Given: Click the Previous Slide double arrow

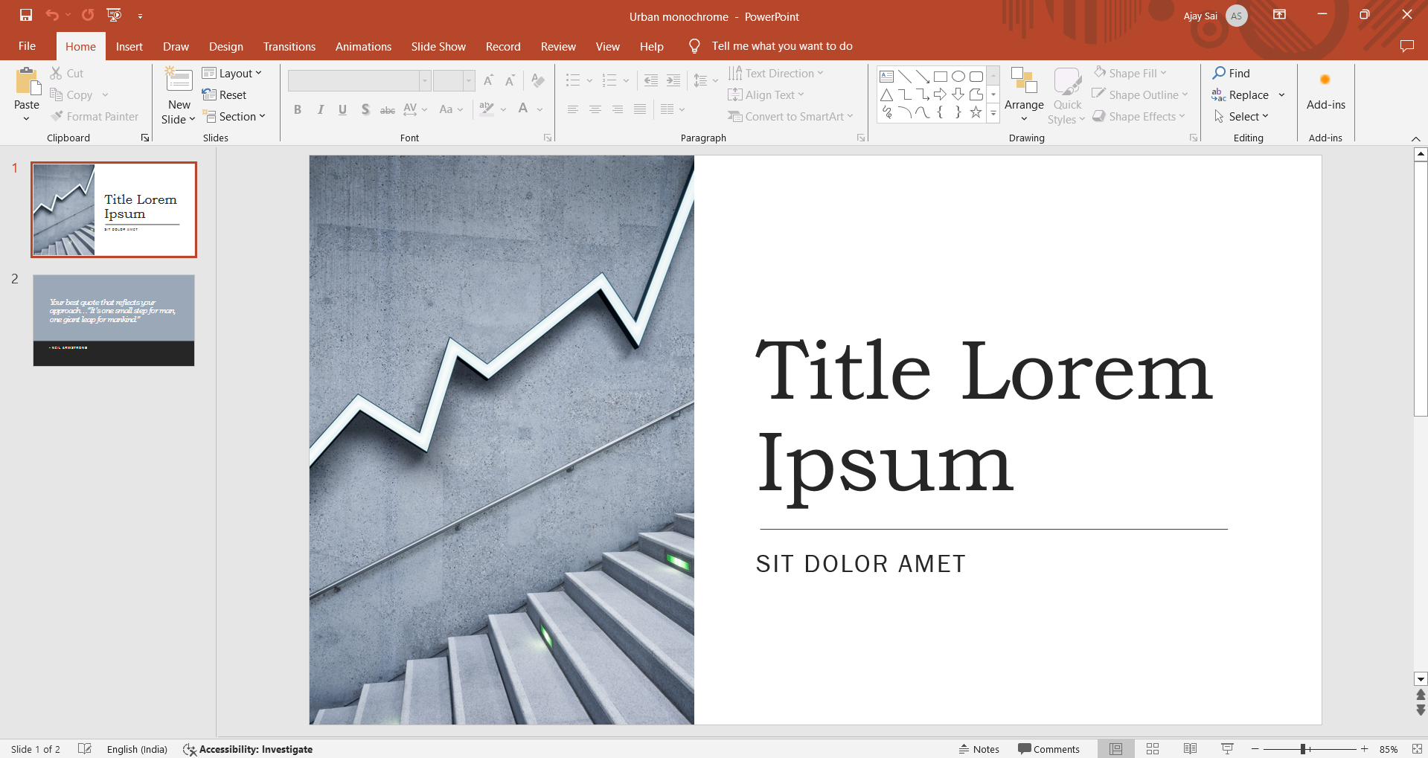Looking at the screenshot, I should 1421,694.
